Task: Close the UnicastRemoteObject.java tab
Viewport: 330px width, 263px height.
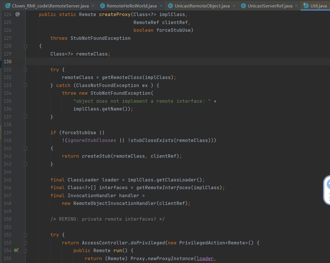Action: click(234, 6)
